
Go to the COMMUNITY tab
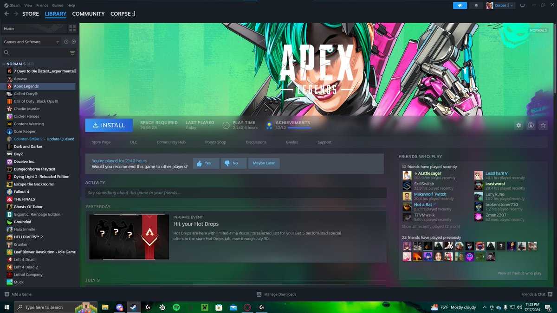(88, 14)
